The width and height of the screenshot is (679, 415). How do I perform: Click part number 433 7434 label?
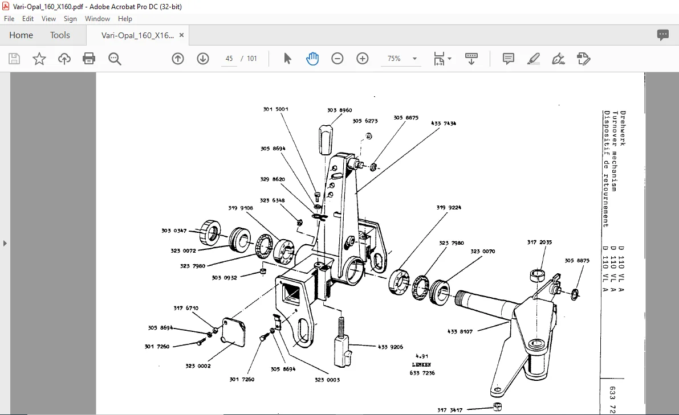(444, 123)
